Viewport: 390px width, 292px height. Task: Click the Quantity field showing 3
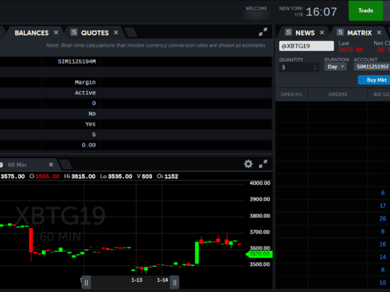point(299,67)
